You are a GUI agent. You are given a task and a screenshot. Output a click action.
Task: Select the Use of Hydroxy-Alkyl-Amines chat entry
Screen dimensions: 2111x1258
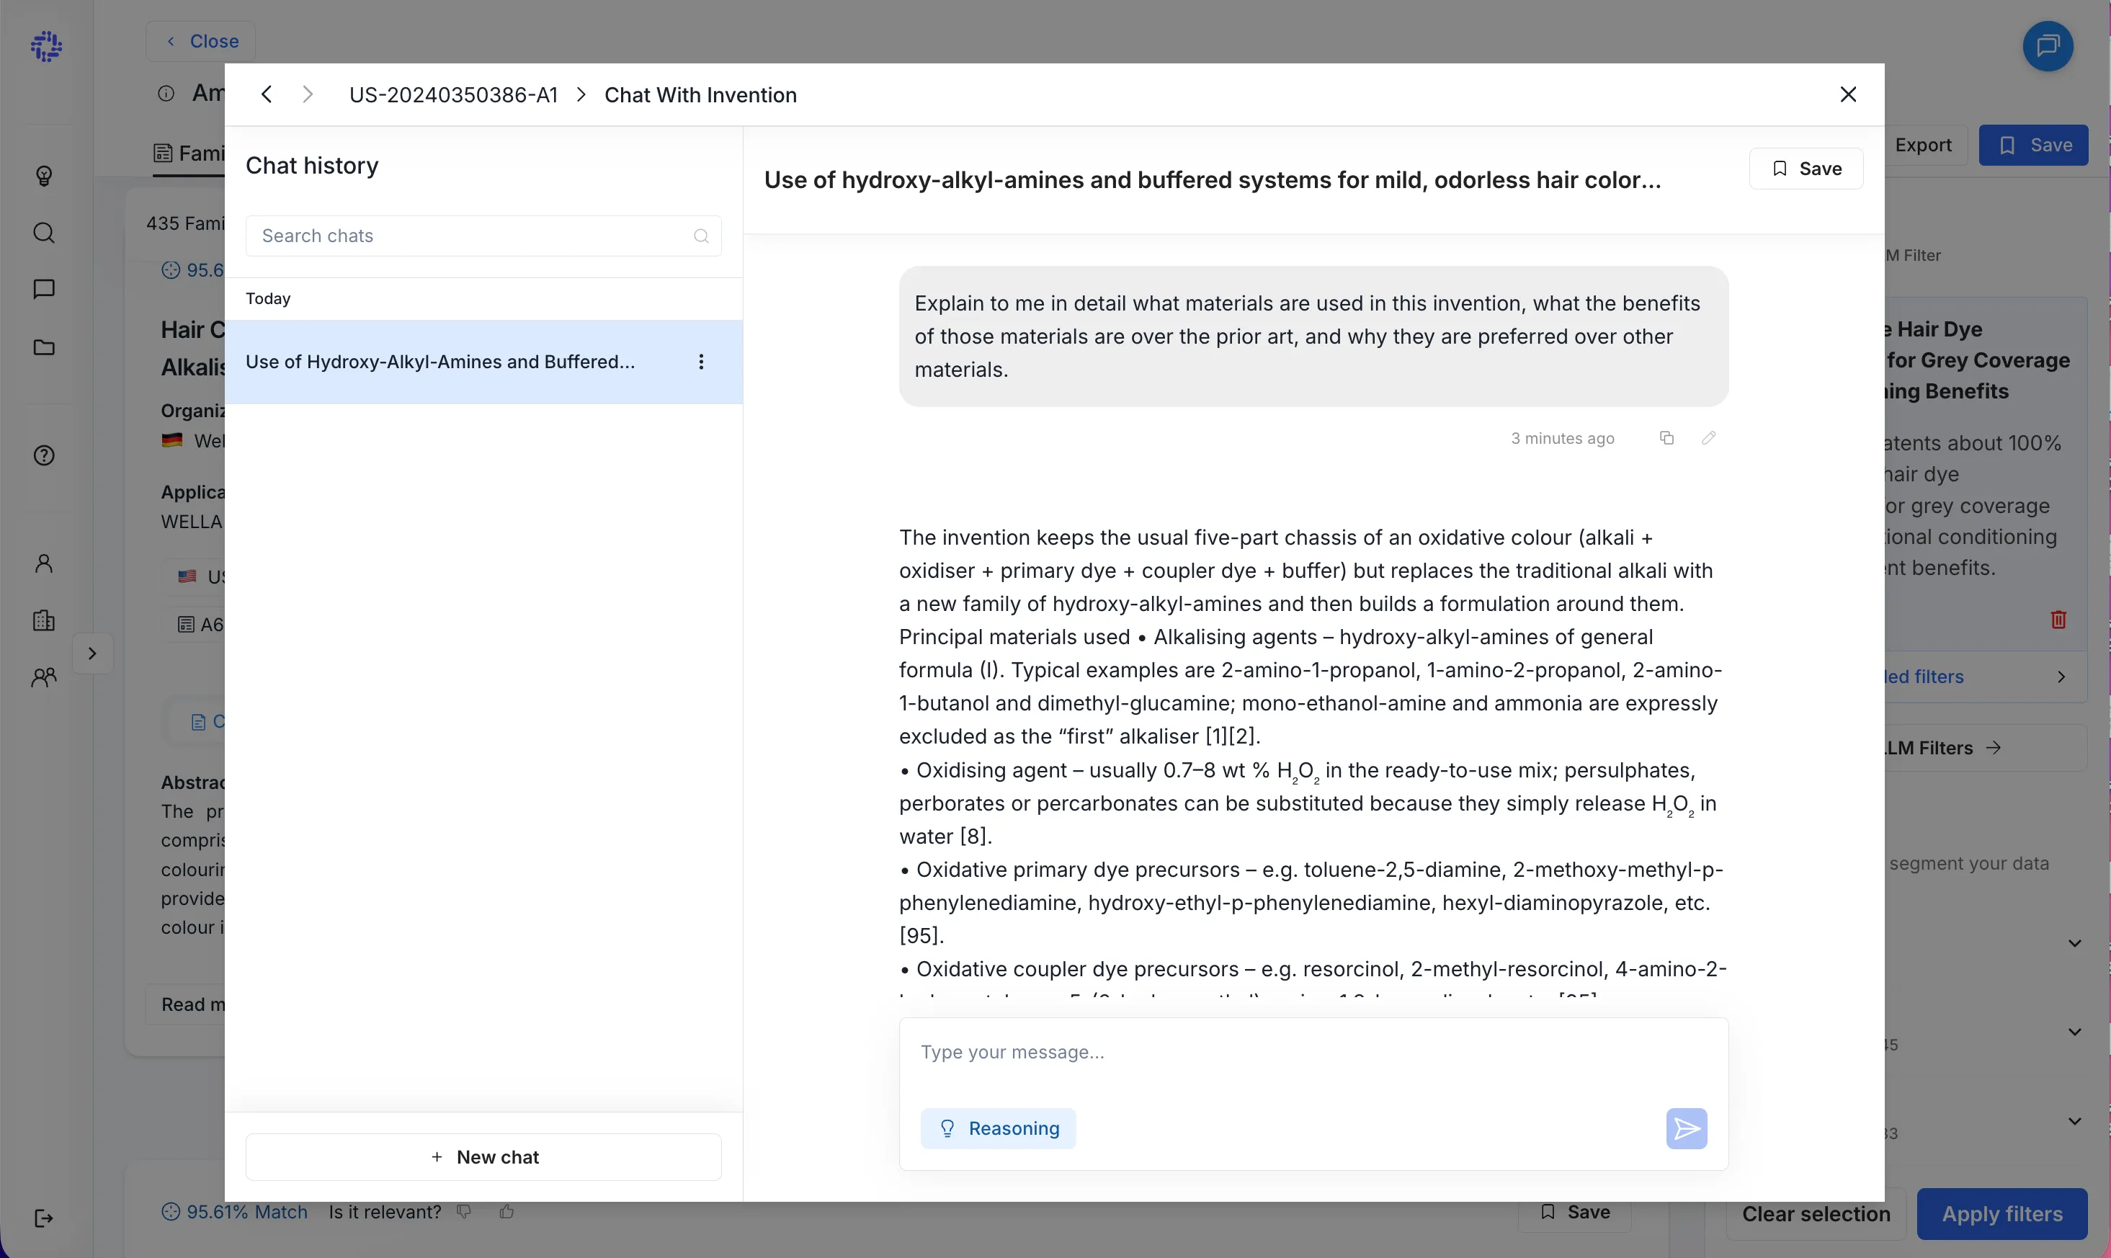pyautogui.click(x=483, y=362)
